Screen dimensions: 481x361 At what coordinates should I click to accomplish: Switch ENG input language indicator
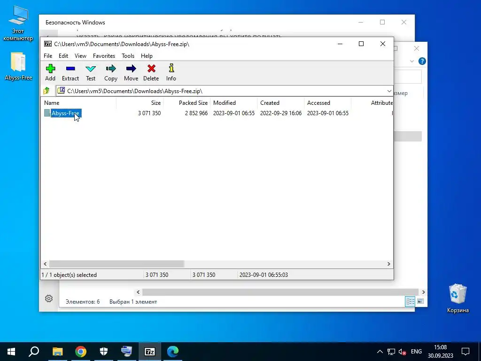416,352
